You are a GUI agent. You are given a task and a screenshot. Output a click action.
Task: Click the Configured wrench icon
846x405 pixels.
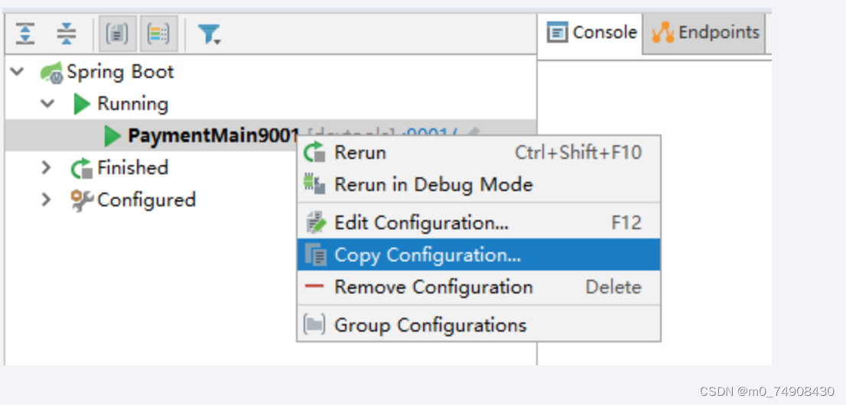[82, 201]
